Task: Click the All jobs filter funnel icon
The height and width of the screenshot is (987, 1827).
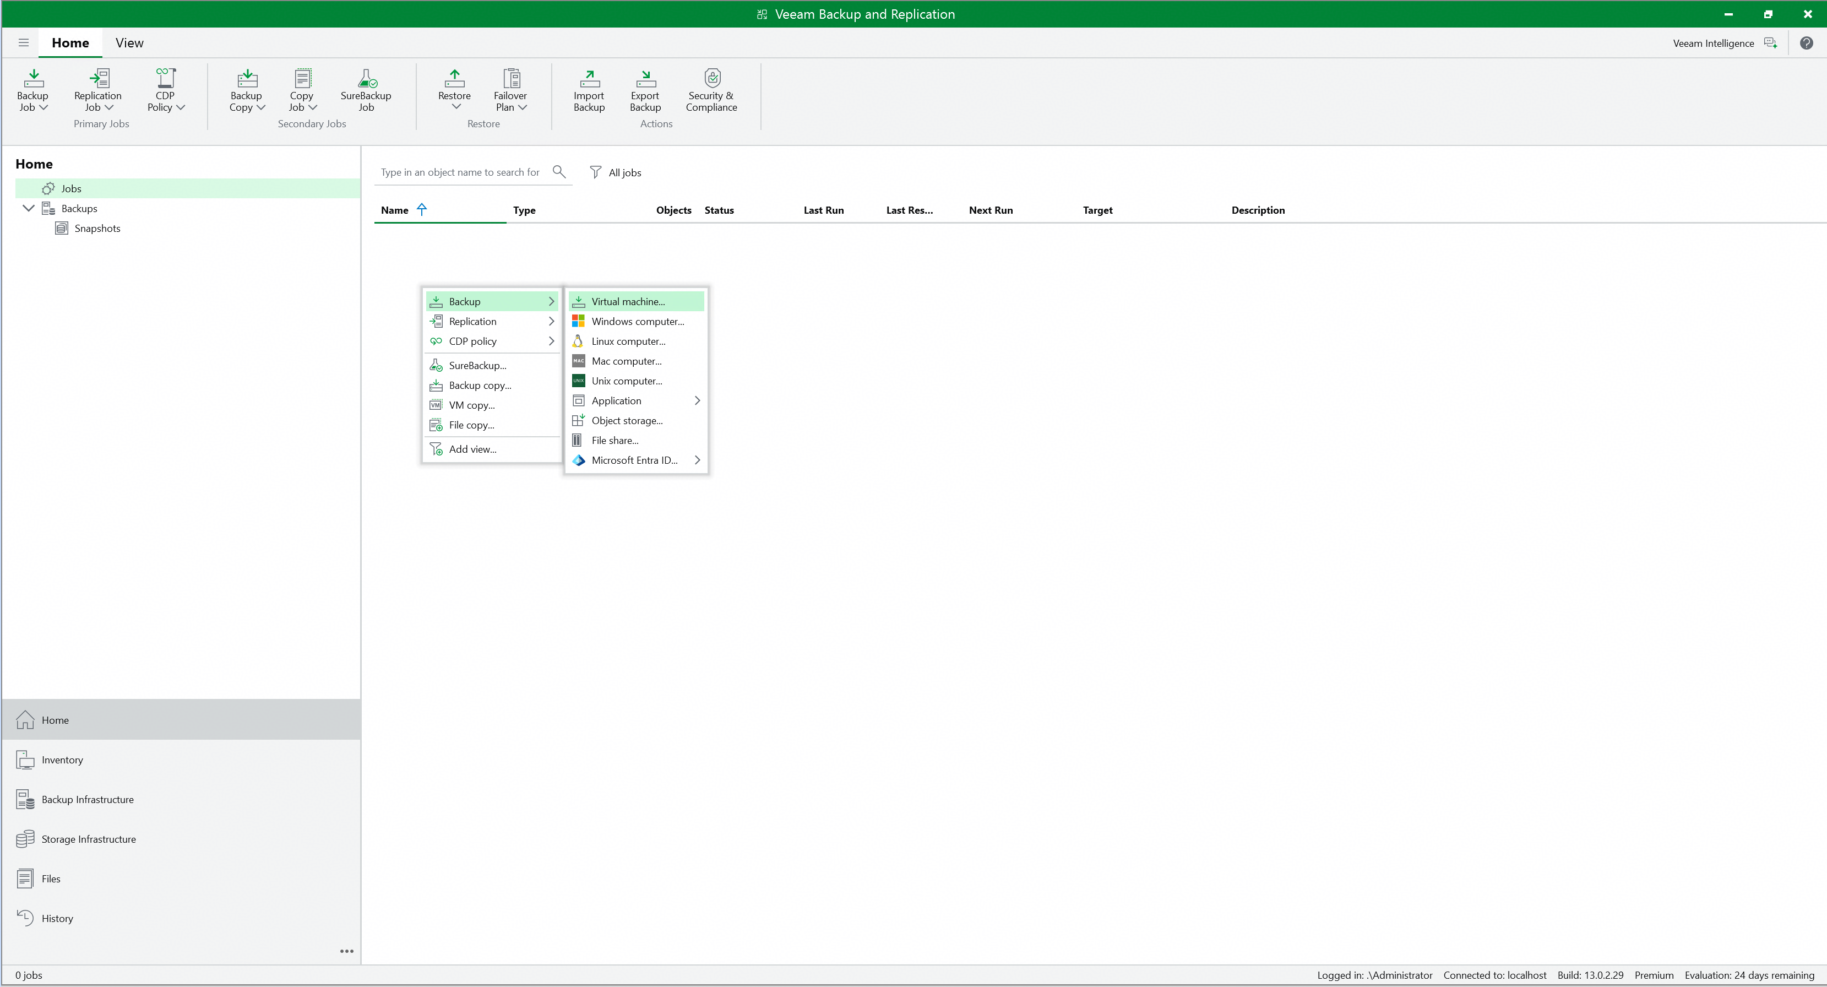Action: pos(596,172)
